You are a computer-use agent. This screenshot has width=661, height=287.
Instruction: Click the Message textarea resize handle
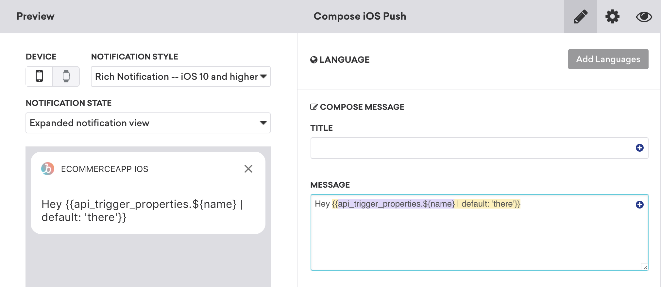(644, 267)
